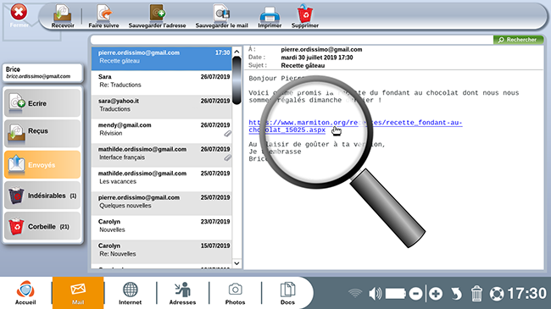The image size is (551, 309).
Task: Open the Corbeille trash folder
Action: tap(42, 226)
